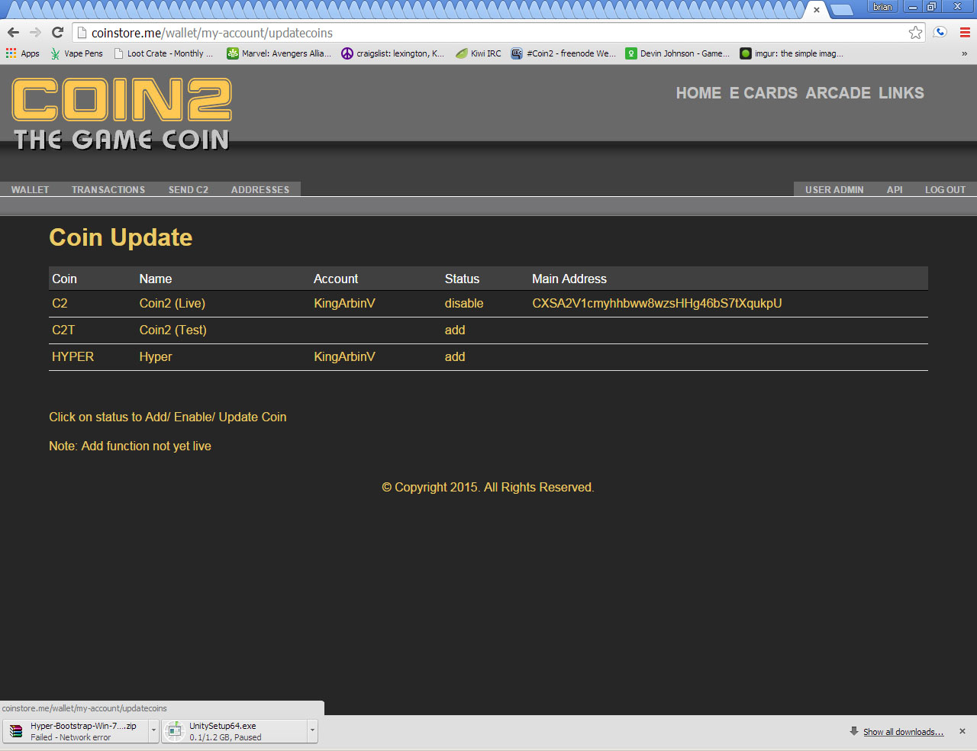The height and width of the screenshot is (751, 977).
Task: Show more bookmarks chevron
Action: pyautogui.click(x=964, y=53)
